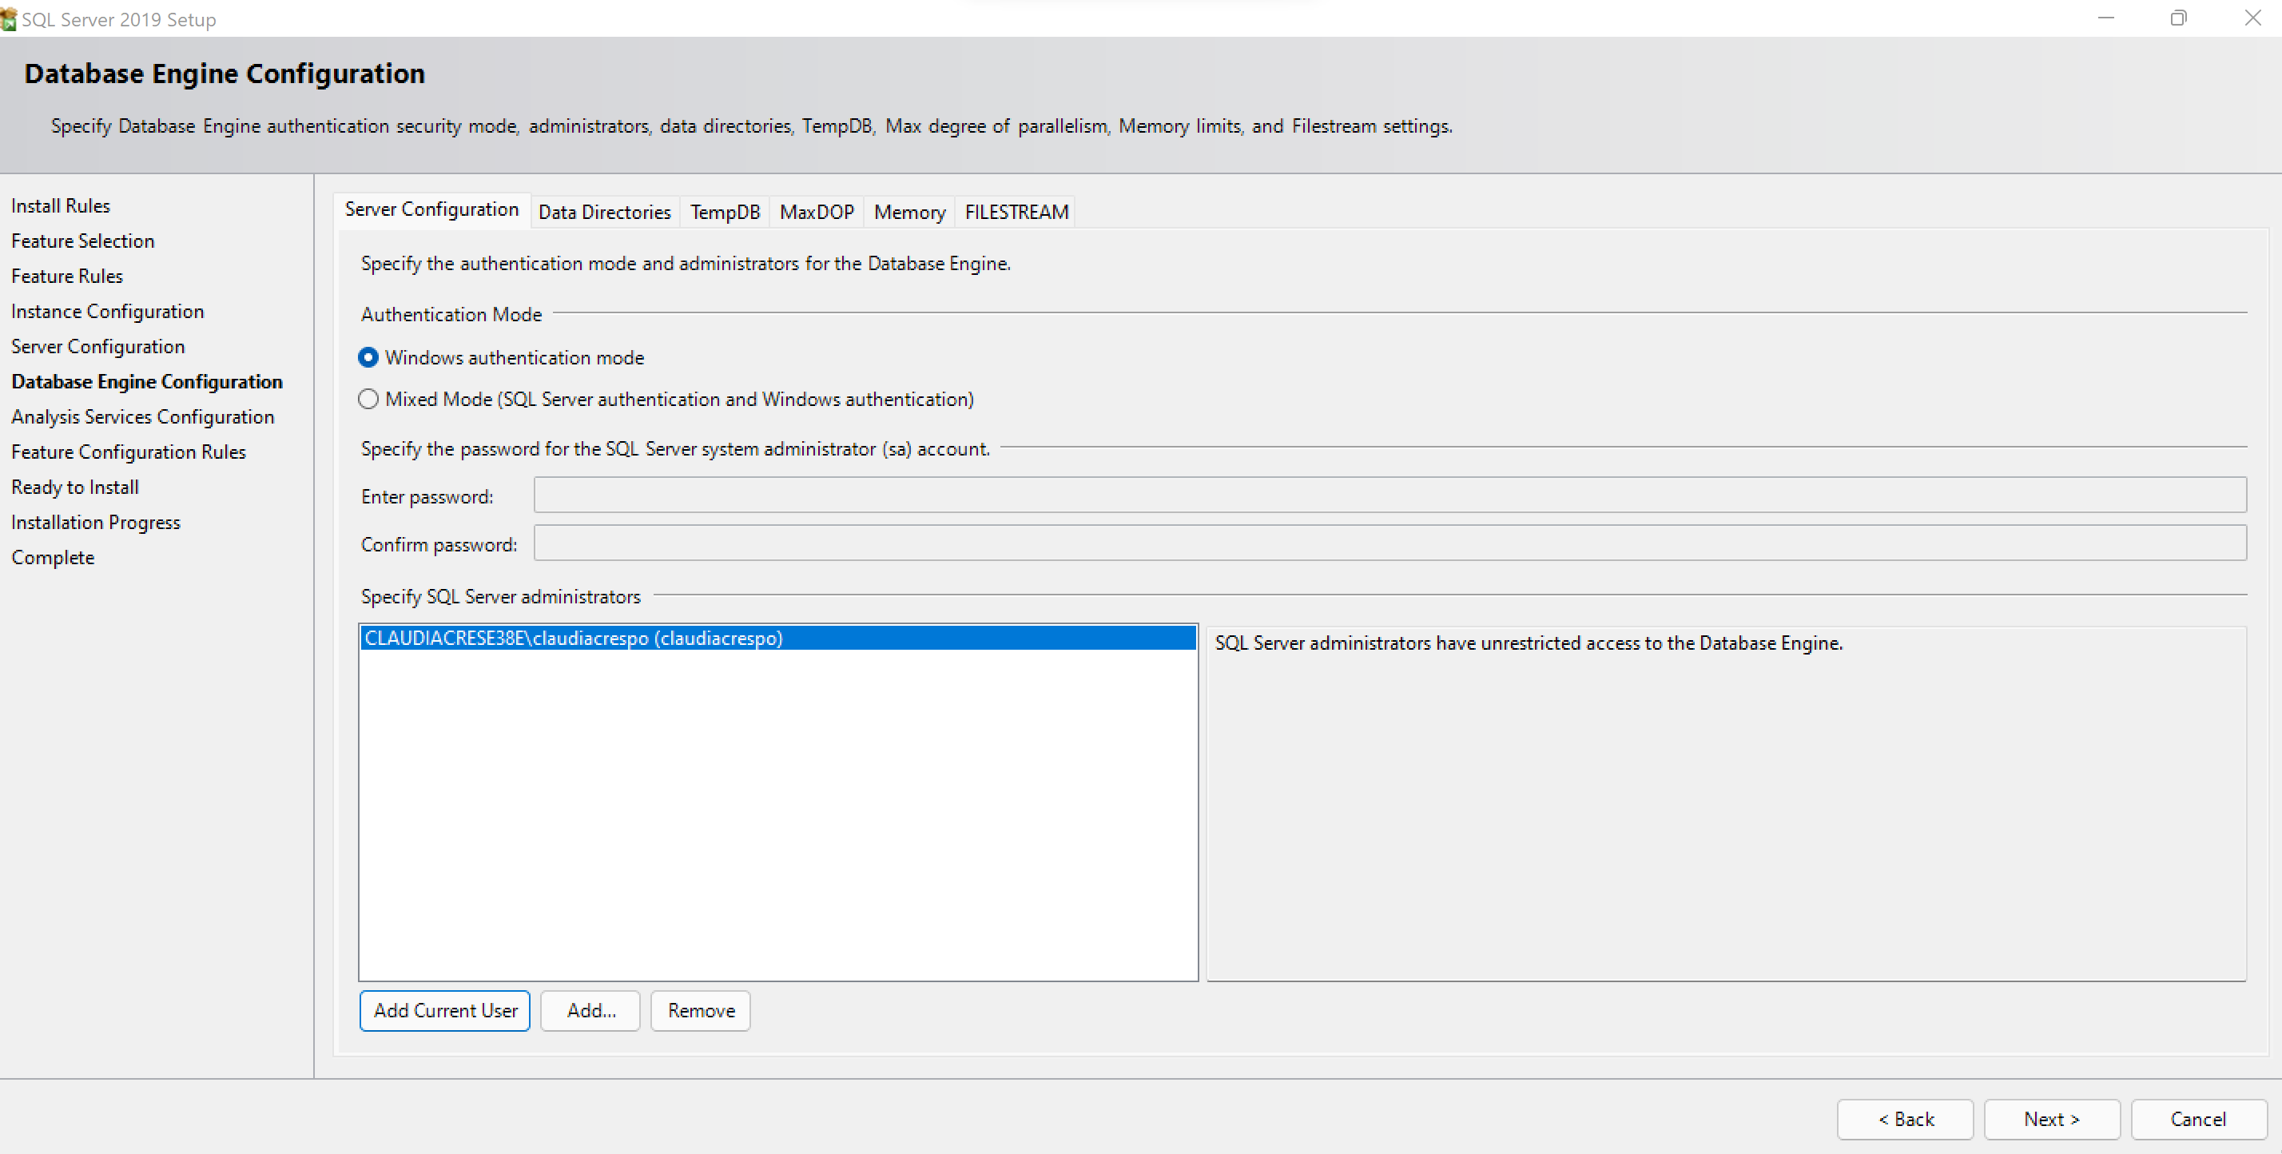The height and width of the screenshot is (1154, 2282).
Task: Open the Memory tab
Action: pos(909,212)
